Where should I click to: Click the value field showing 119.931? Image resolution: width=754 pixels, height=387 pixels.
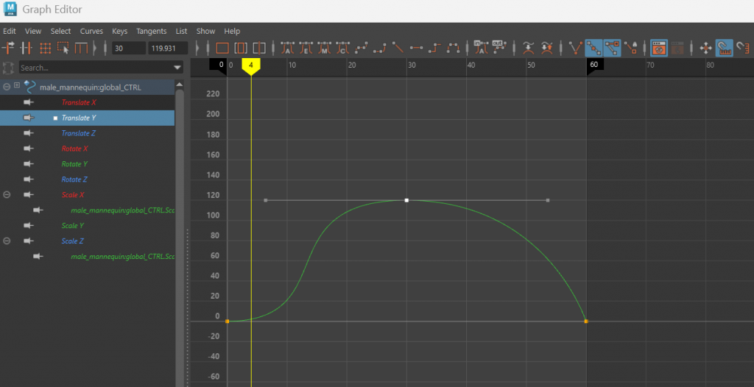click(x=168, y=48)
